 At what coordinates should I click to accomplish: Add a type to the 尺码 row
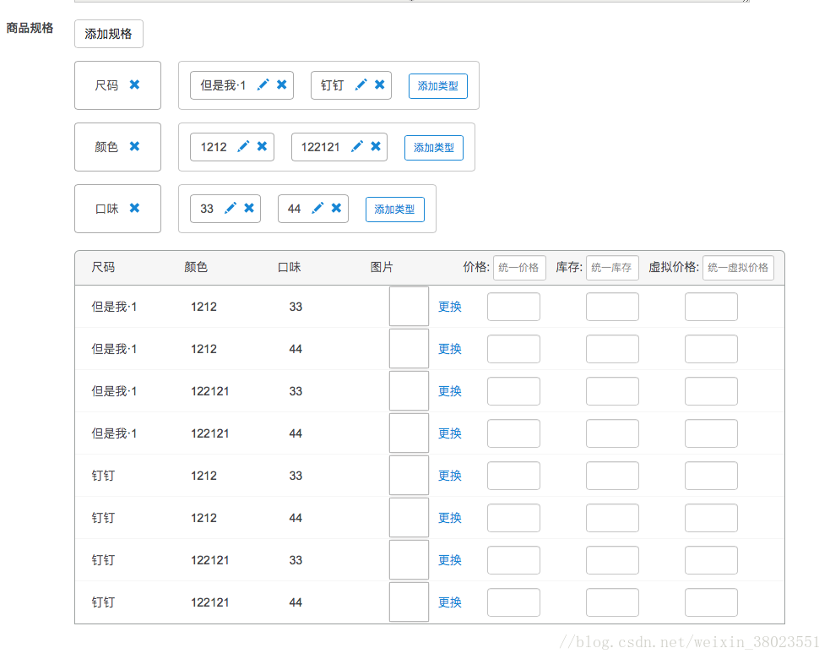pos(437,86)
